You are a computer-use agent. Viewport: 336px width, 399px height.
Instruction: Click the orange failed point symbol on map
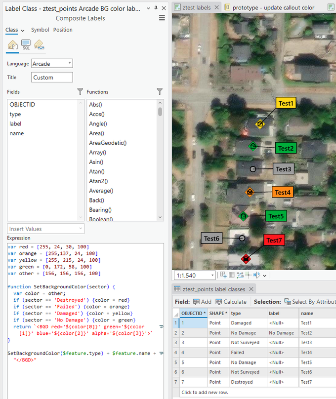pyautogui.click(x=250, y=192)
